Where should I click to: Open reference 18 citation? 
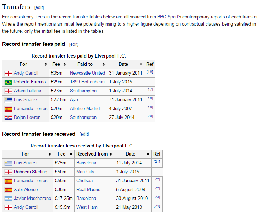[x=150, y=98]
